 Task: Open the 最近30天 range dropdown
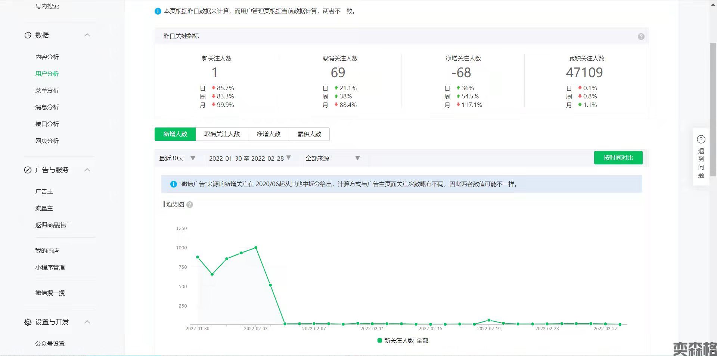(x=177, y=158)
